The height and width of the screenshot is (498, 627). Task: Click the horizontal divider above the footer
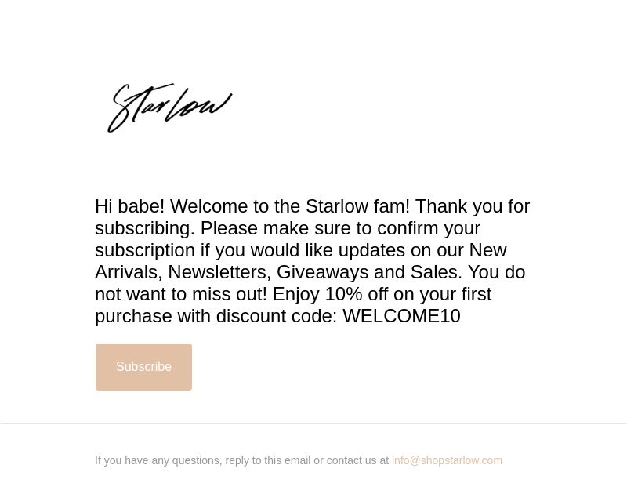313,423
